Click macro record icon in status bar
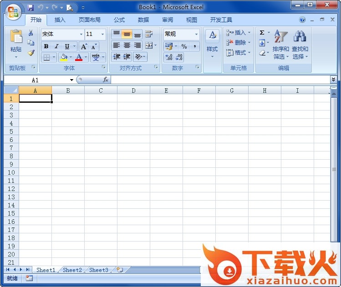This screenshot has width=341, height=287. 29,278
